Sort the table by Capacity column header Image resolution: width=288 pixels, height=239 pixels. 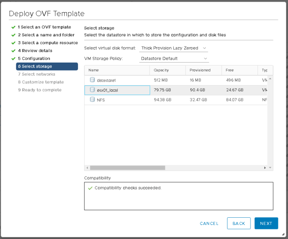161,70
